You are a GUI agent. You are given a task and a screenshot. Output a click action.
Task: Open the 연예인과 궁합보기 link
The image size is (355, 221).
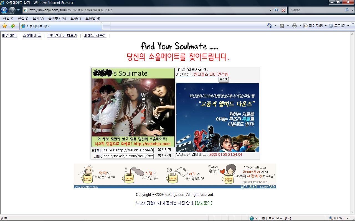62,36
